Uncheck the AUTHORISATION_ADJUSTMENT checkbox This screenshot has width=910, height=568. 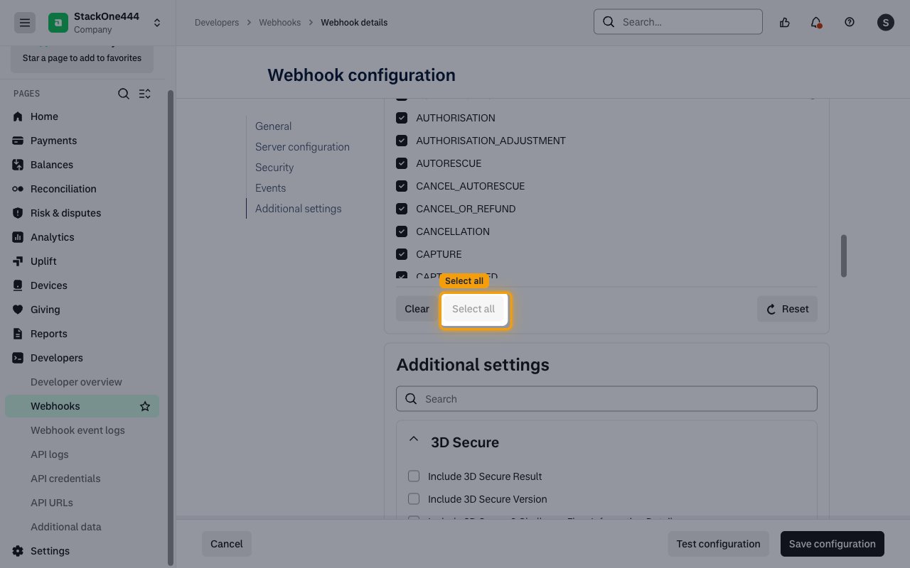[402, 141]
